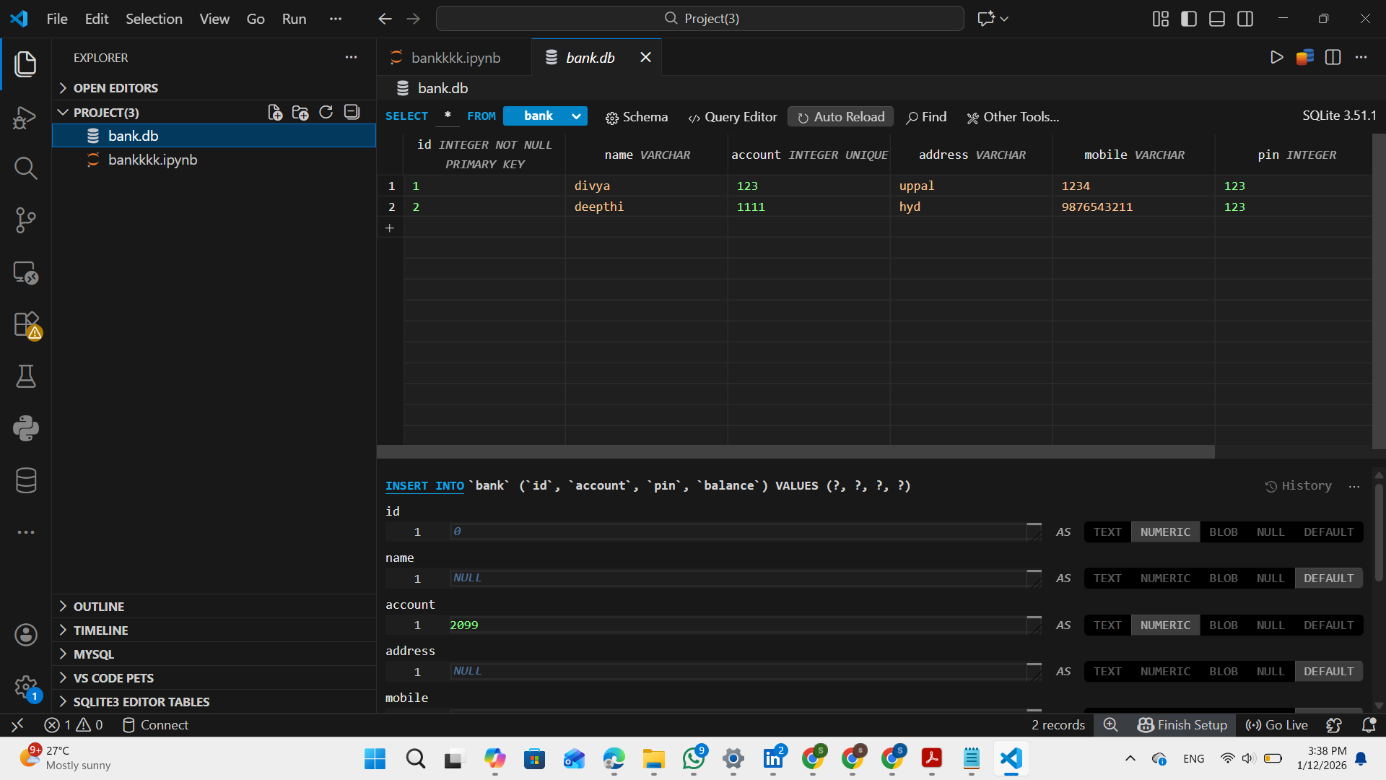This screenshot has height=780, width=1386.
Task: Click Finish Setup in the status bar
Action: (1182, 725)
